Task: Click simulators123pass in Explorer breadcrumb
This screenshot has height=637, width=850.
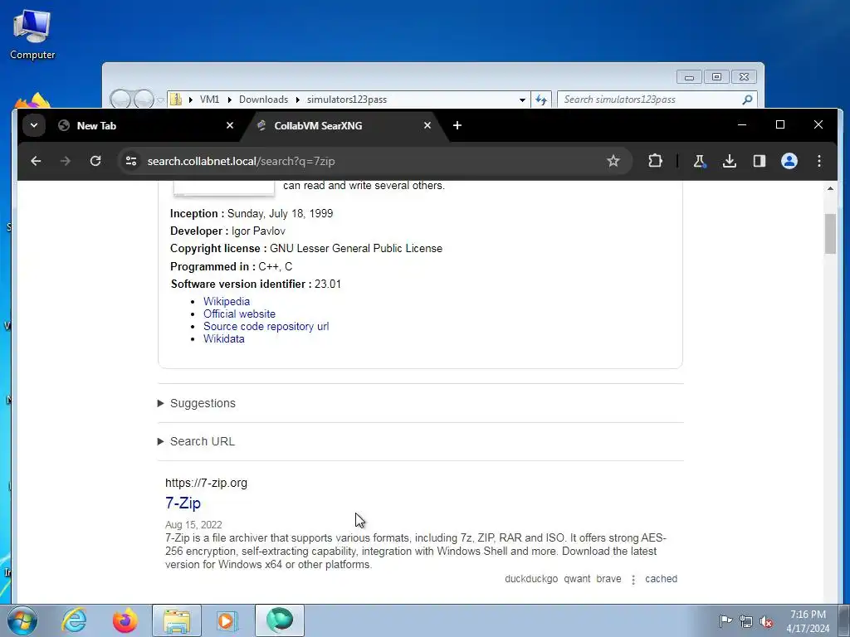Action: point(347,100)
